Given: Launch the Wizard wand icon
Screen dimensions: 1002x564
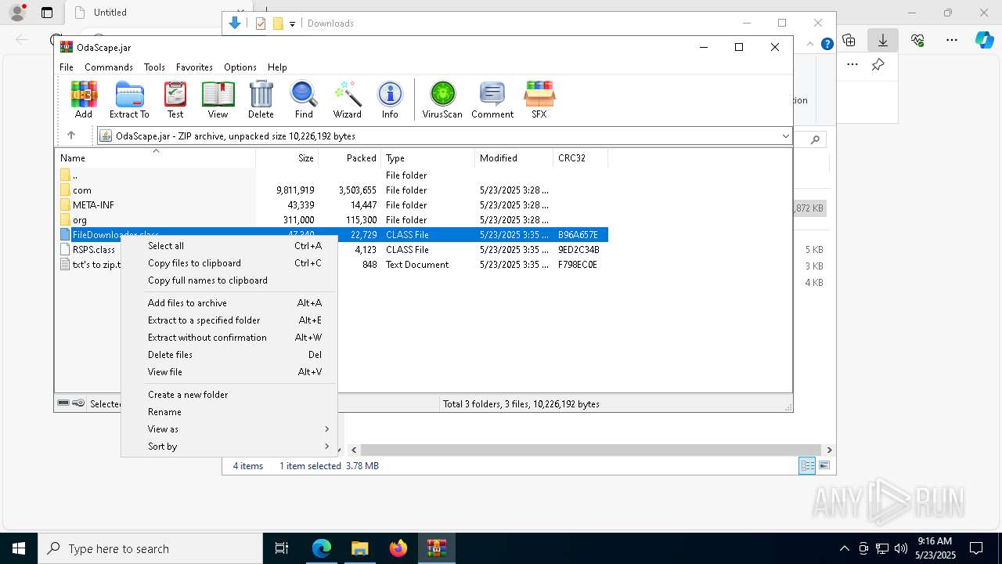Looking at the screenshot, I should pyautogui.click(x=347, y=99).
